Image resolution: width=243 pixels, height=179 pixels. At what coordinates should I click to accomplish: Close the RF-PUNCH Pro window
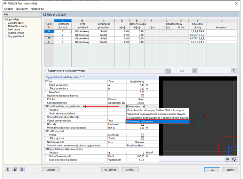coord(236,4)
